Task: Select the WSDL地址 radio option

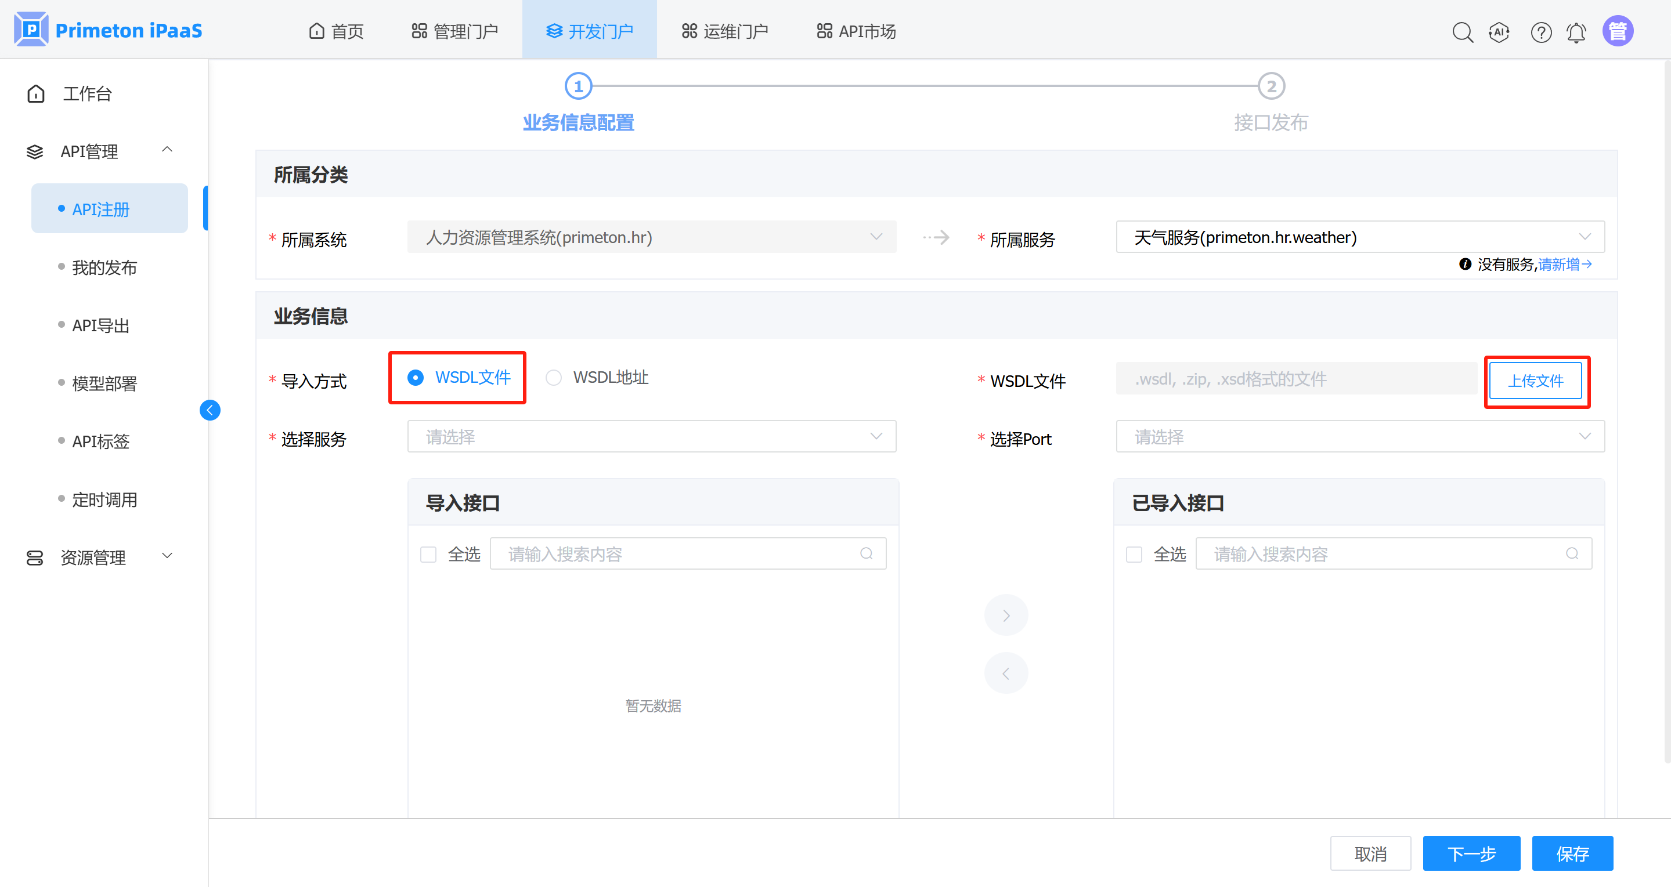Action: pyautogui.click(x=553, y=377)
